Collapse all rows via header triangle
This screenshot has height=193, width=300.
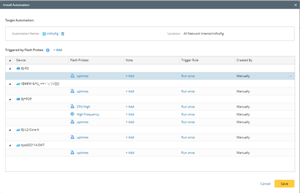click(10, 60)
